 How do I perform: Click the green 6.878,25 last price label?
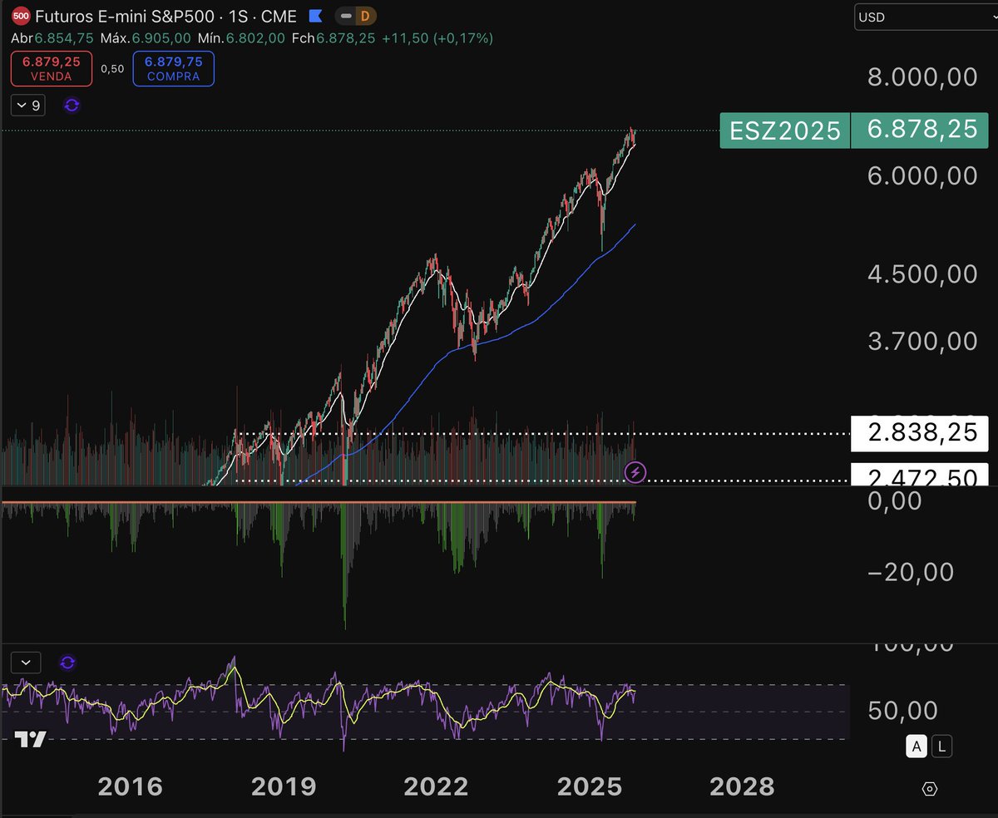pyautogui.click(x=921, y=131)
